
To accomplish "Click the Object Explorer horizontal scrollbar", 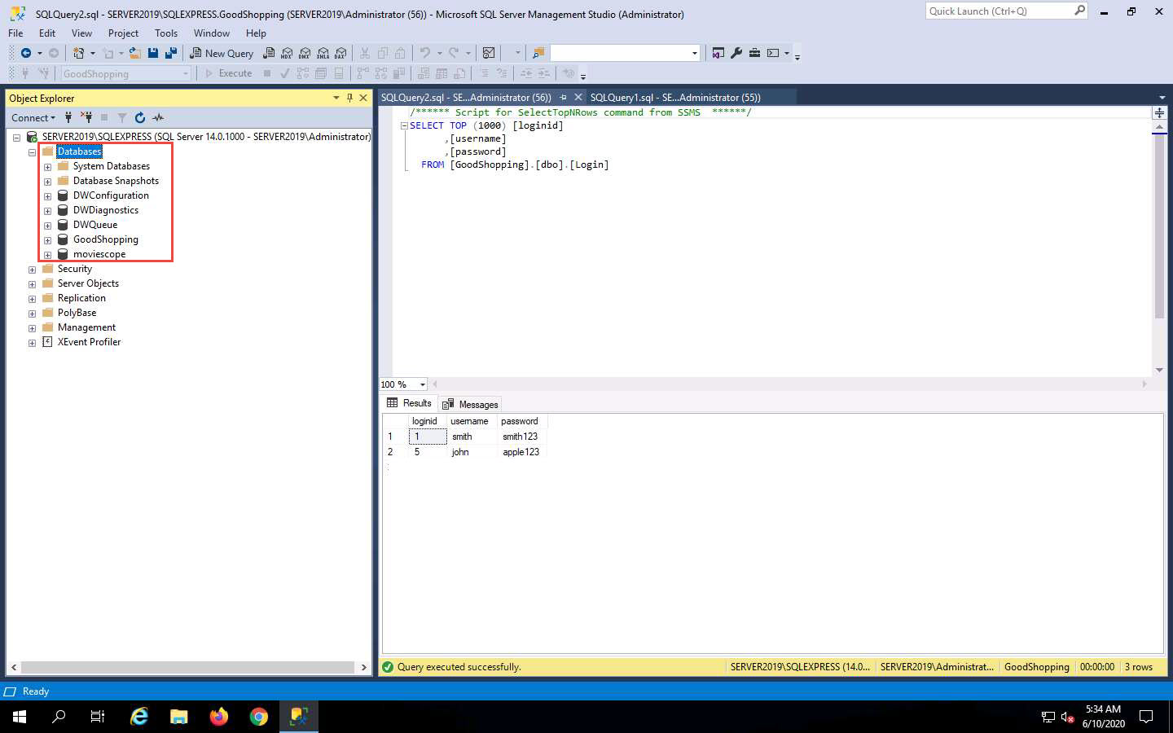I will point(188,667).
